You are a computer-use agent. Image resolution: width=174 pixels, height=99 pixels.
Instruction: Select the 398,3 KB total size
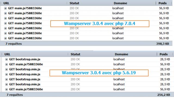[163, 44]
